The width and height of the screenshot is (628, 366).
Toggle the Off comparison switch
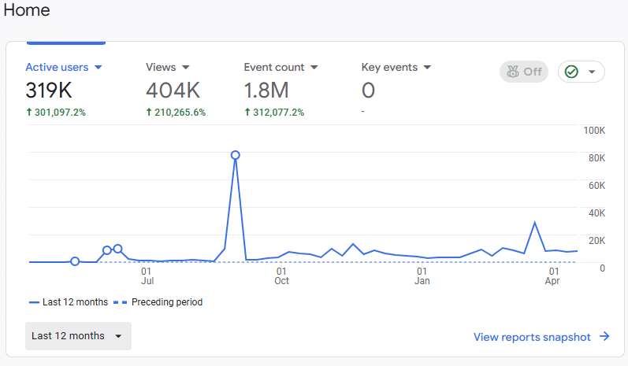[524, 72]
